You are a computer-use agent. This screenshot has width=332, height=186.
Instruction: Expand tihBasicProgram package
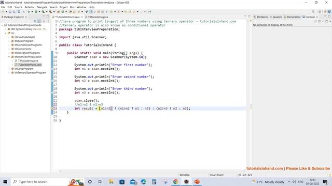coord(9,41)
